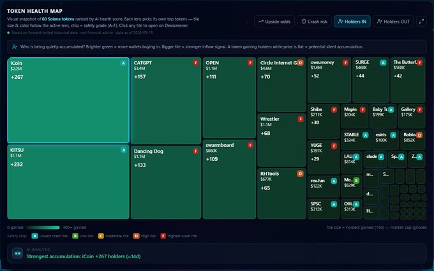Switch to the Holders OUT lens

[393, 22]
